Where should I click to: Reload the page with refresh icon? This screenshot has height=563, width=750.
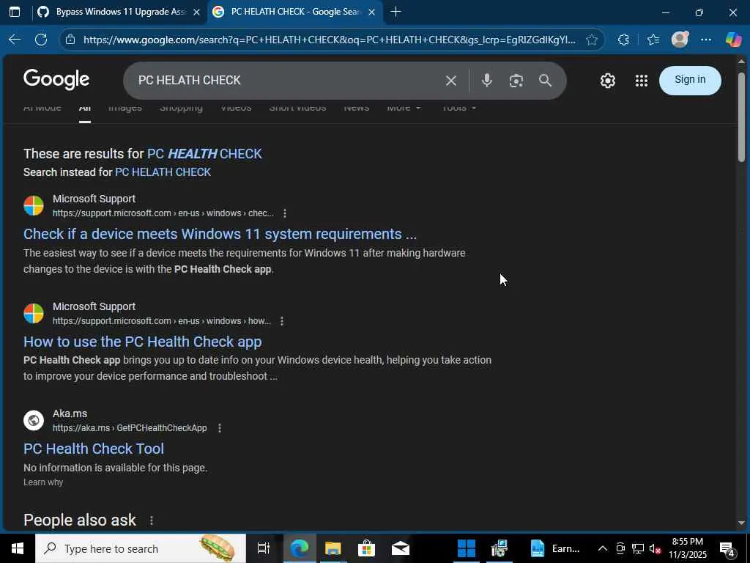pyautogui.click(x=41, y=40)
